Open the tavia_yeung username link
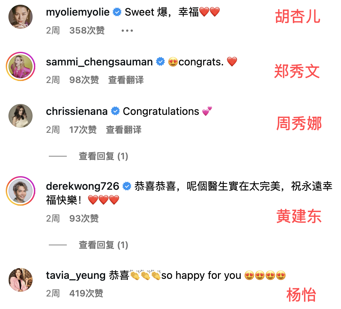This screenshot has width=341, height=309. pos(76,275)
